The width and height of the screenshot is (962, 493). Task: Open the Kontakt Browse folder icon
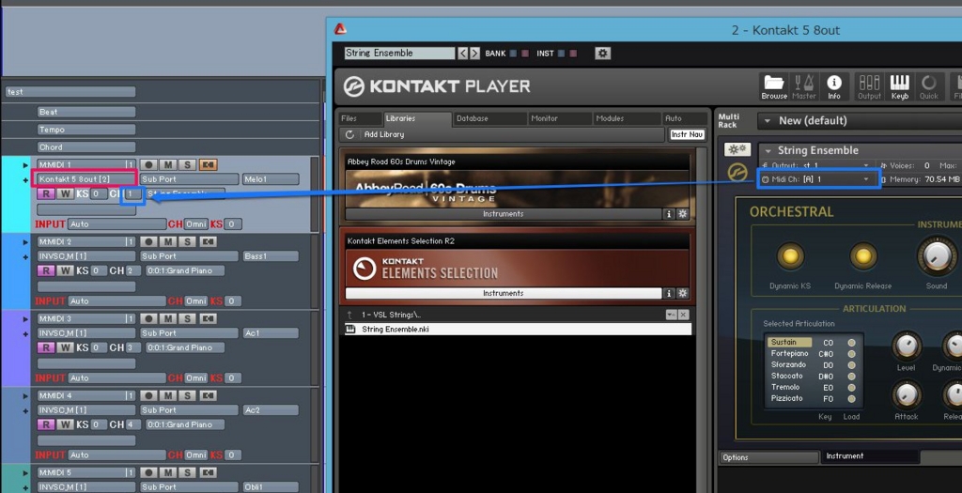click(x=774, y=85)
